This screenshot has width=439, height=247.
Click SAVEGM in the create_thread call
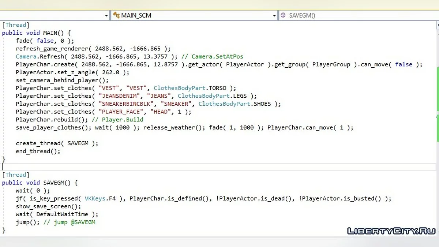[x=78, y=143]
